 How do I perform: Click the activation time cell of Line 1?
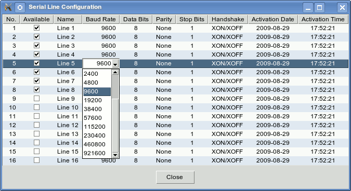(x=323, y=28)
